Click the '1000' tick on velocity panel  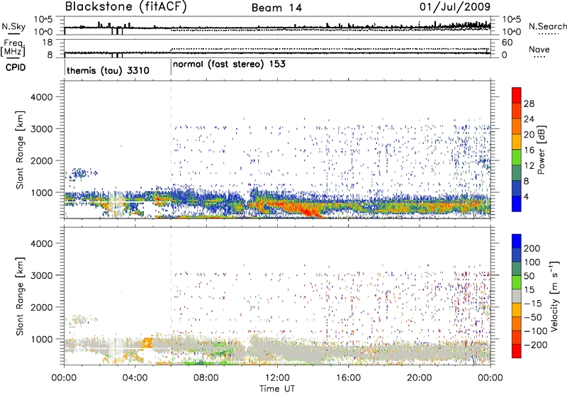click(42, 339)
